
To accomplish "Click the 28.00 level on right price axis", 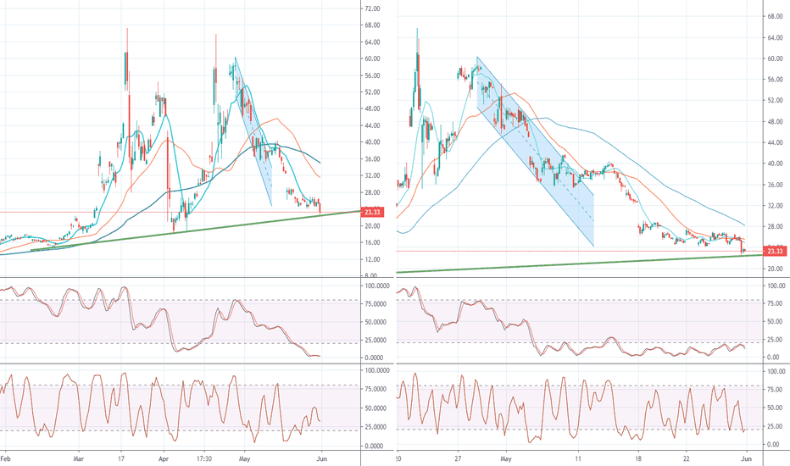I will click(x=775, y=227).
